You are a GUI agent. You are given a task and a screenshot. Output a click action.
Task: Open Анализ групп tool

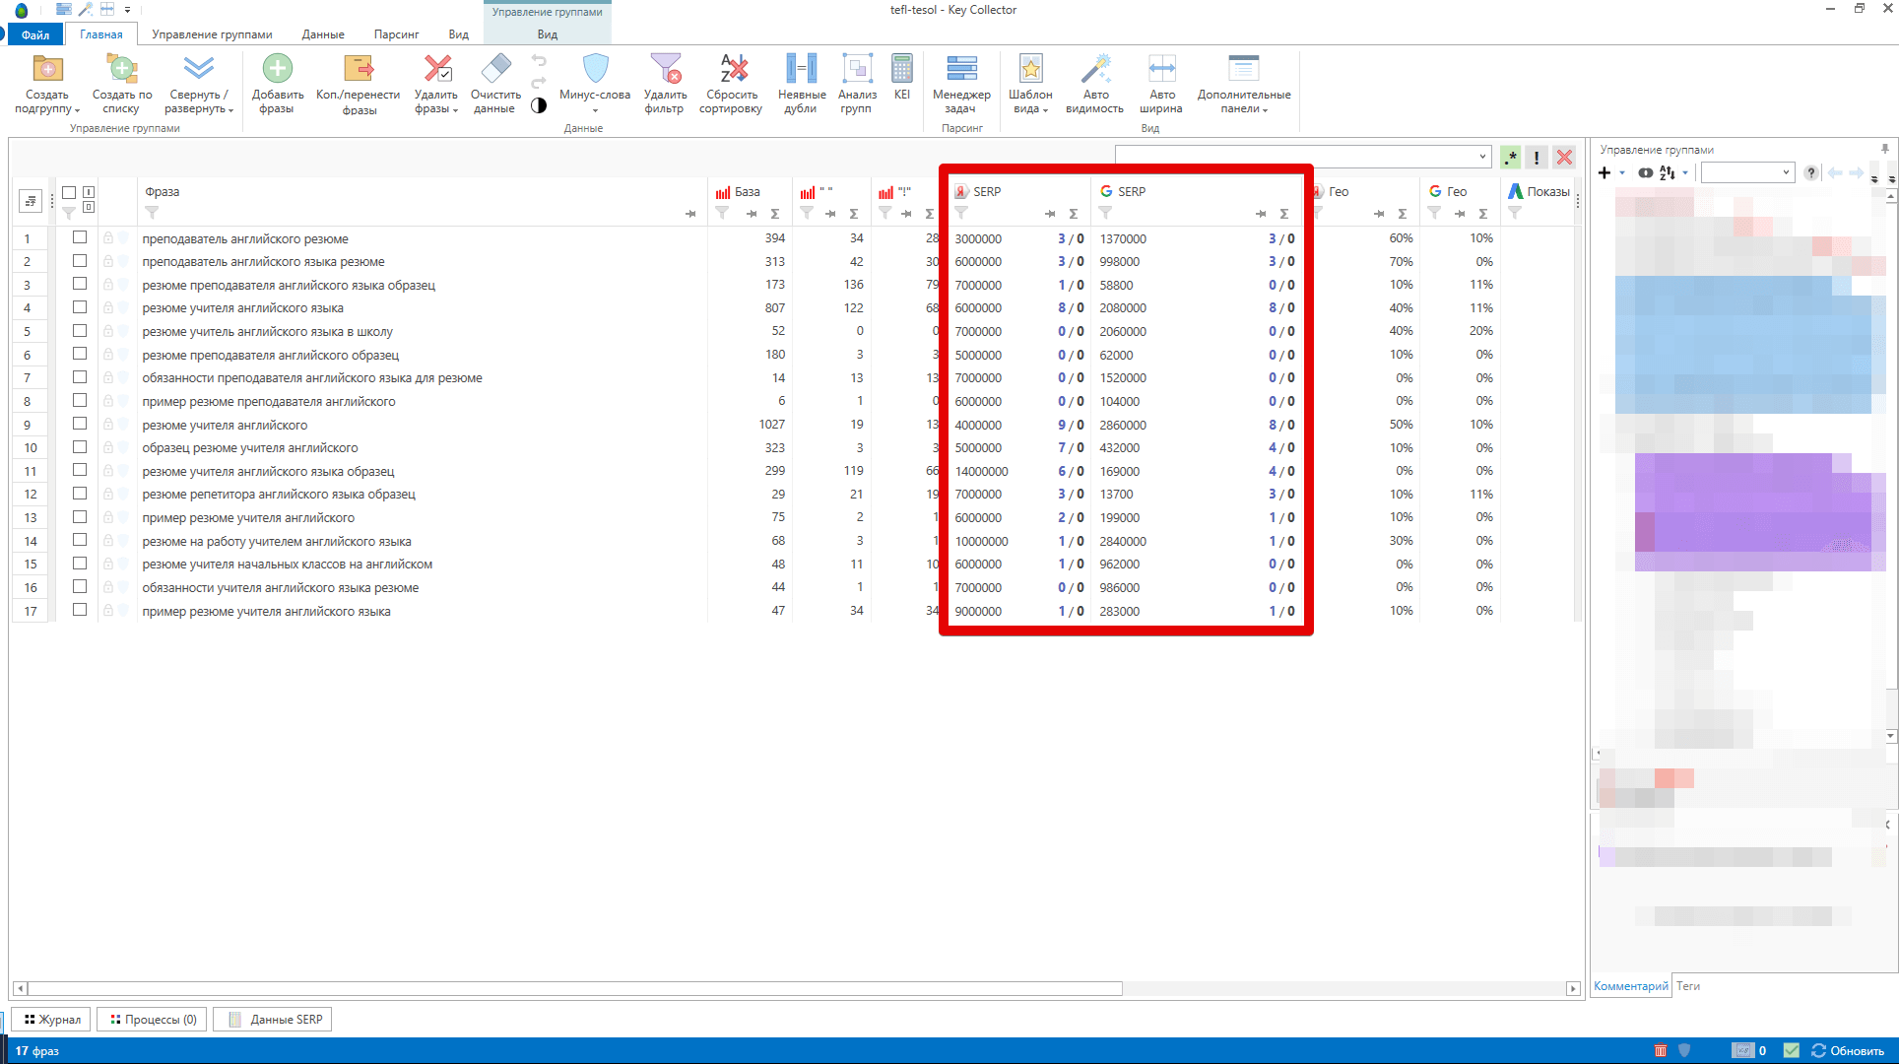857,70
